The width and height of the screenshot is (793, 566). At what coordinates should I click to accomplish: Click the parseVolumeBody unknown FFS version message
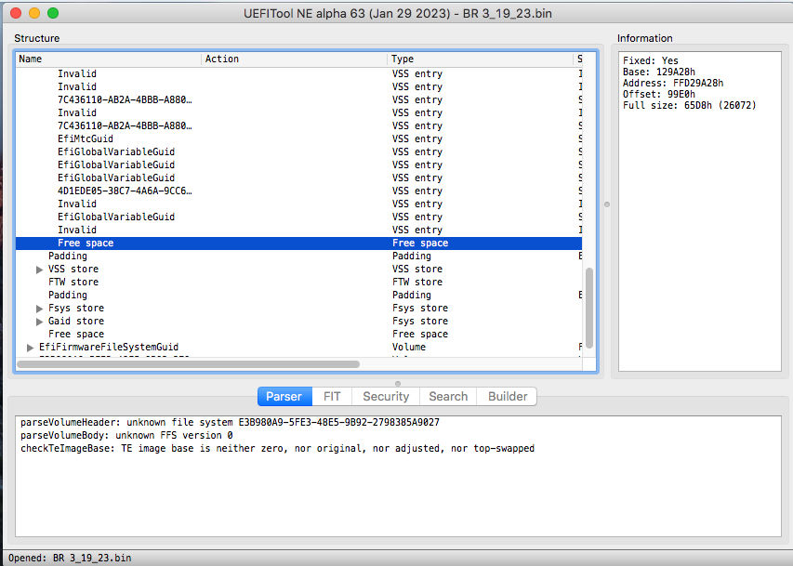pos(126,436)
